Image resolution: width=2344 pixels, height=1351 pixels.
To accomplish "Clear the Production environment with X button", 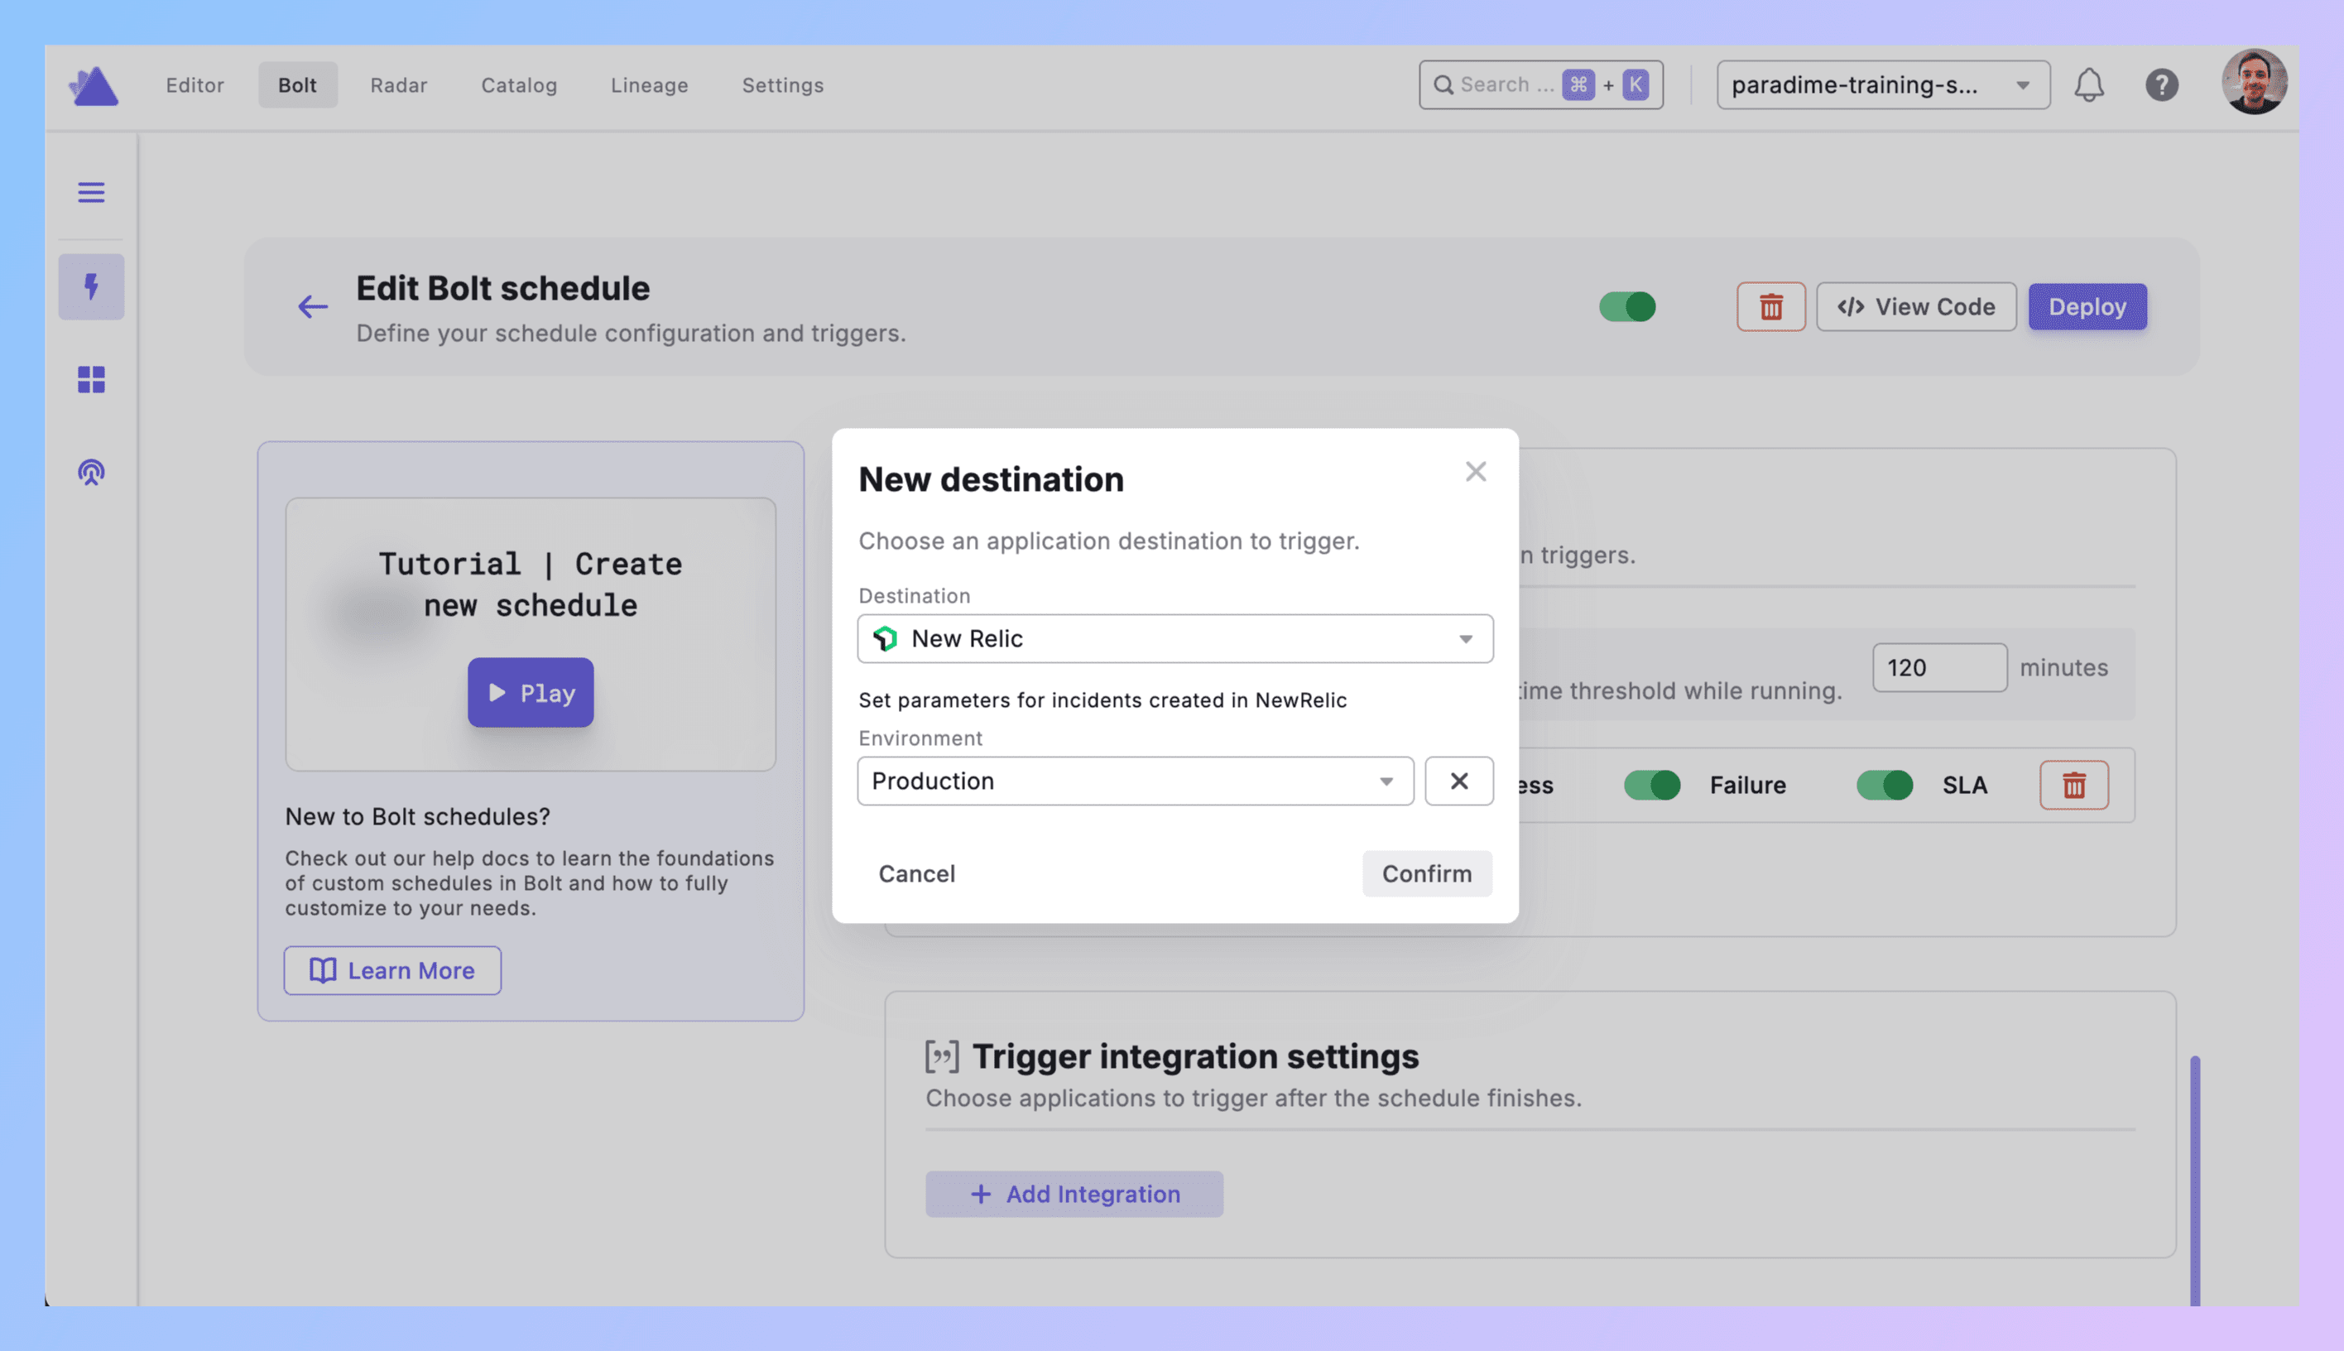I will point(1458,781).
